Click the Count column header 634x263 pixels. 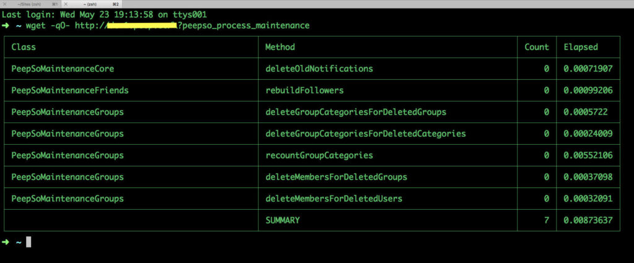pos(537,47)
